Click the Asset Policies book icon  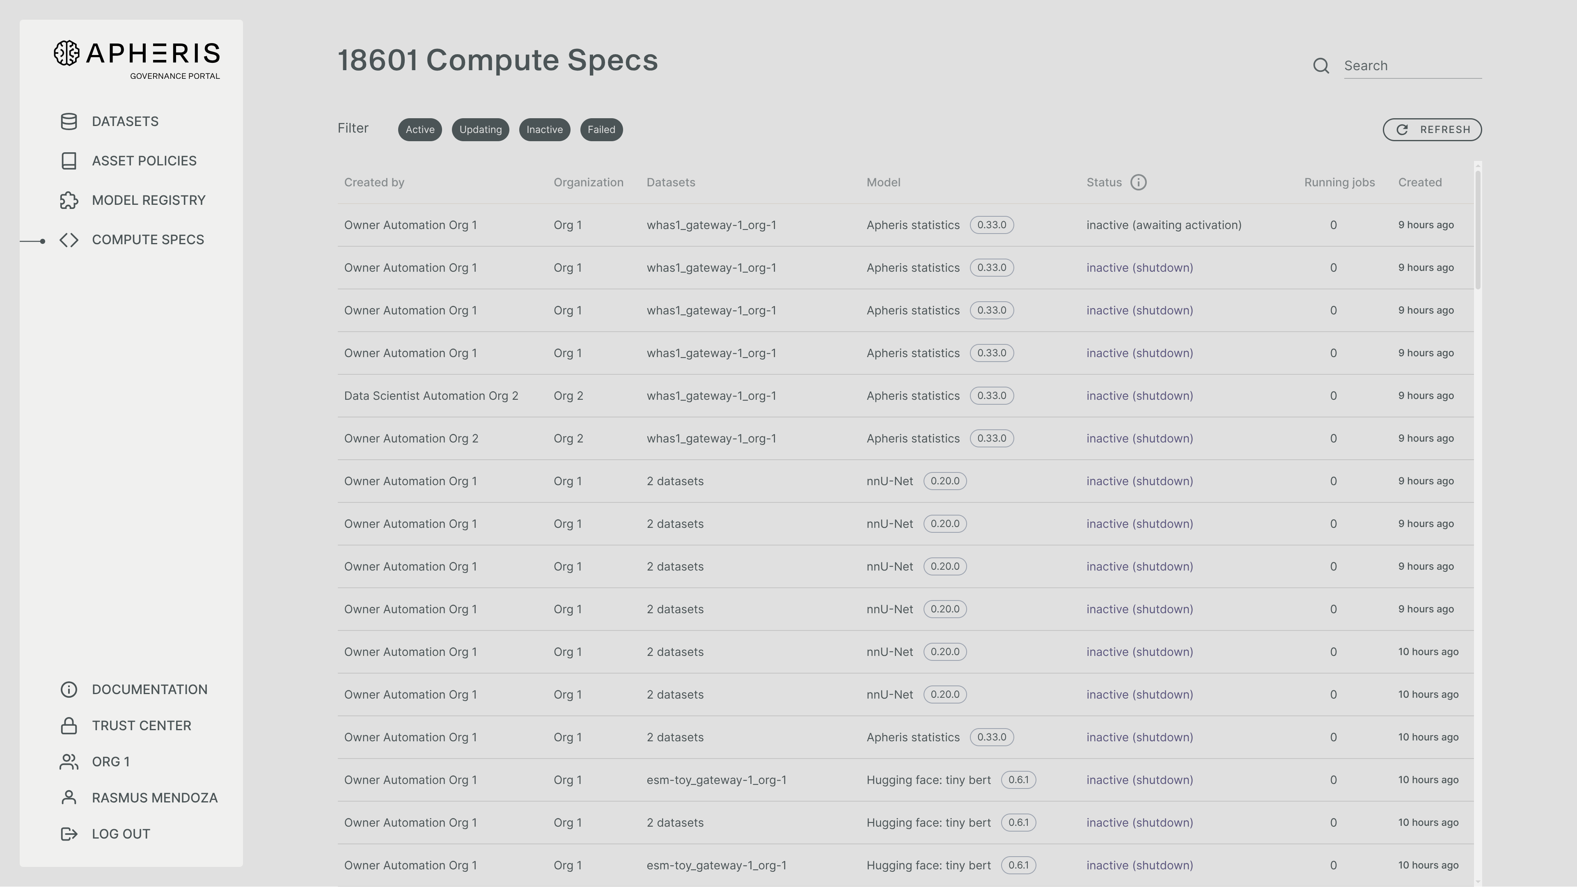tap(69, 161)
